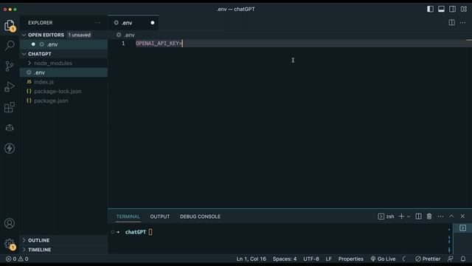Open the Manage gear settings icon

10,244
